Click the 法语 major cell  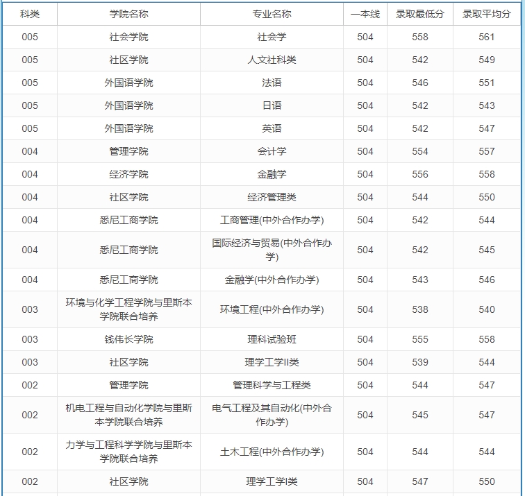(272, 83)
